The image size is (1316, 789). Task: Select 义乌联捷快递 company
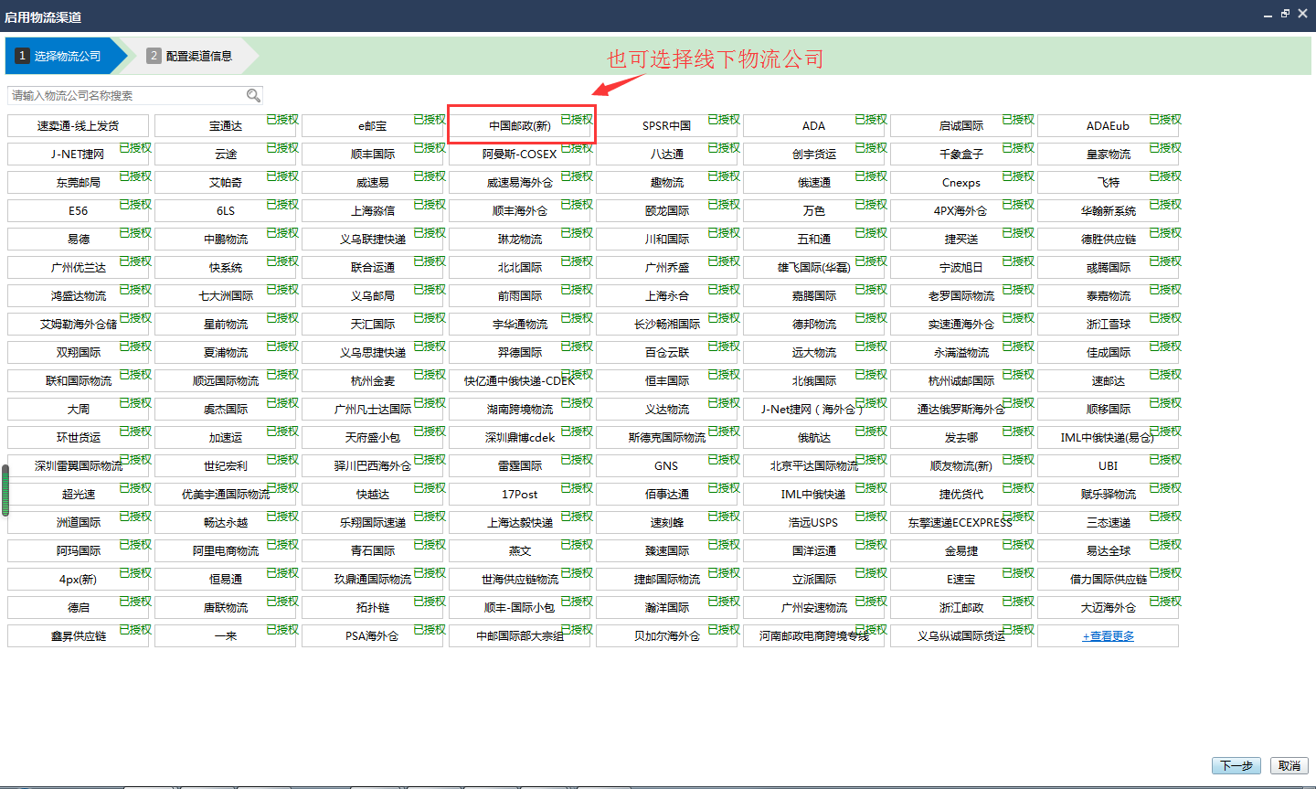tap(373, 240)
